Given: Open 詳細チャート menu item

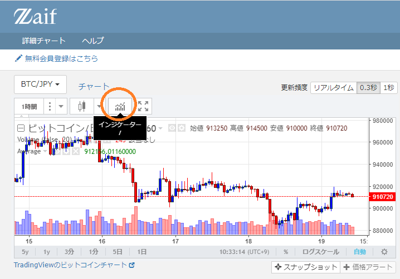Looking at the screenshot, I should (44, 41).
